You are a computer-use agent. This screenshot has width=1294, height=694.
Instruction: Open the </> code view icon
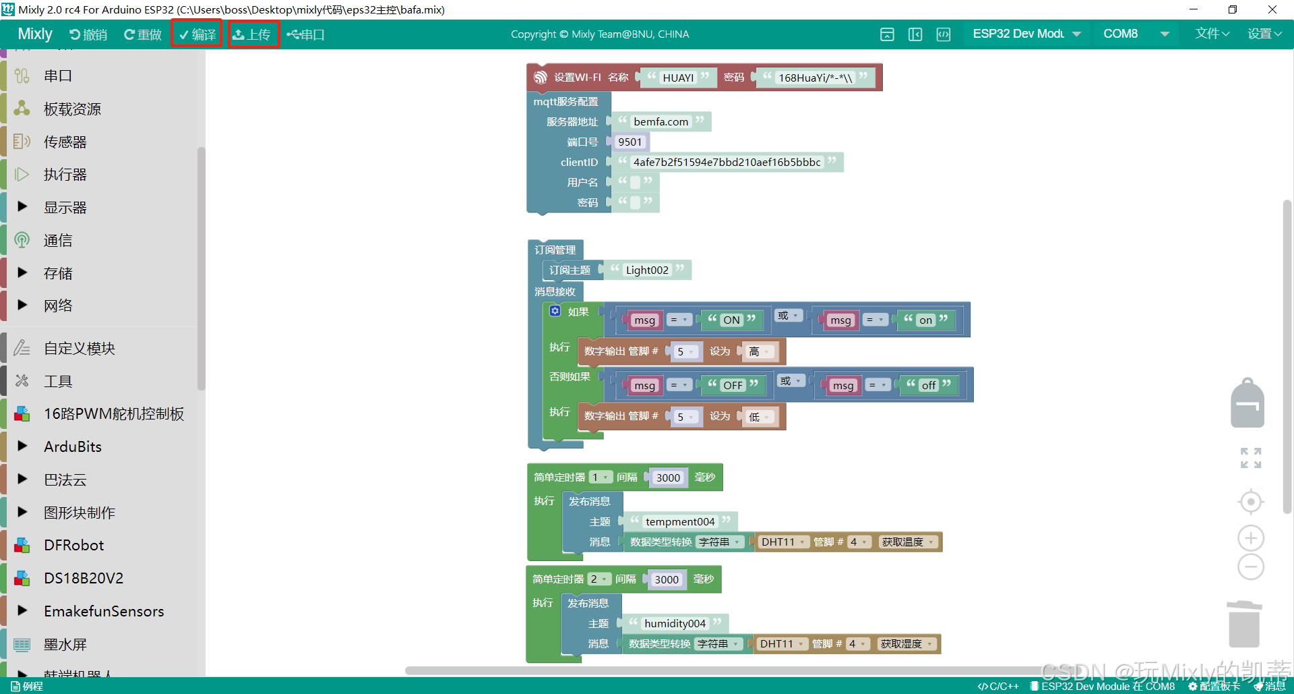pyautogui.click(x=944, y=34)
